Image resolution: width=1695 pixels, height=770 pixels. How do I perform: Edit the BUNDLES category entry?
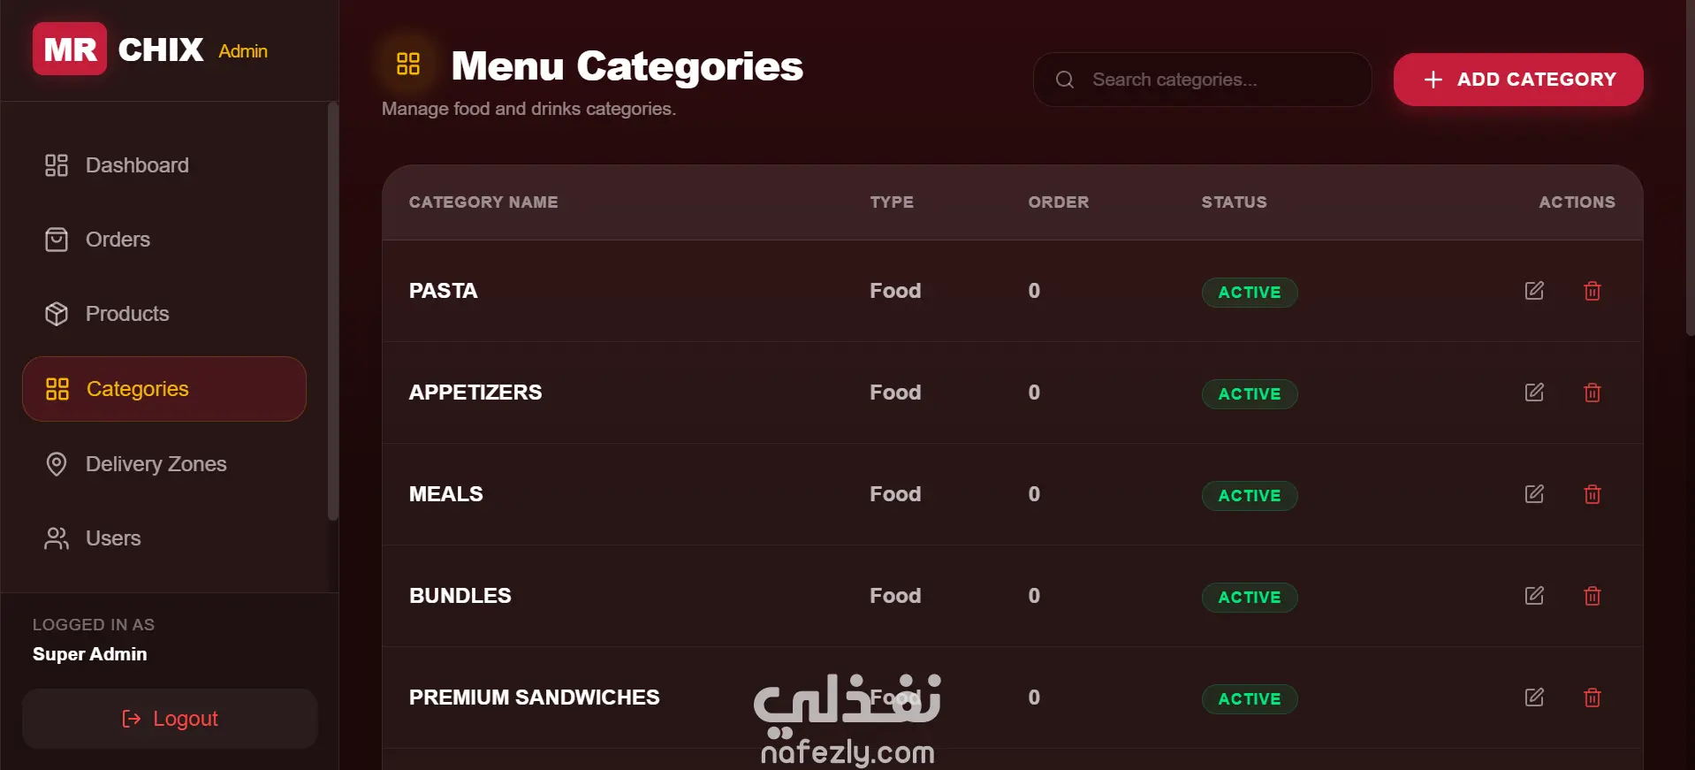1534,596
